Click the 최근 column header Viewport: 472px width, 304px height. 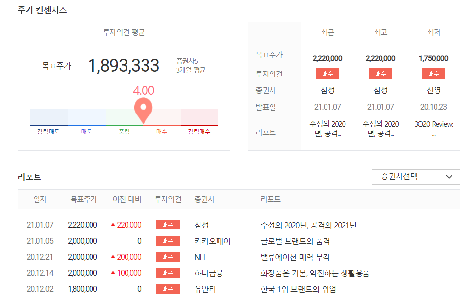(x=327, y=32)
